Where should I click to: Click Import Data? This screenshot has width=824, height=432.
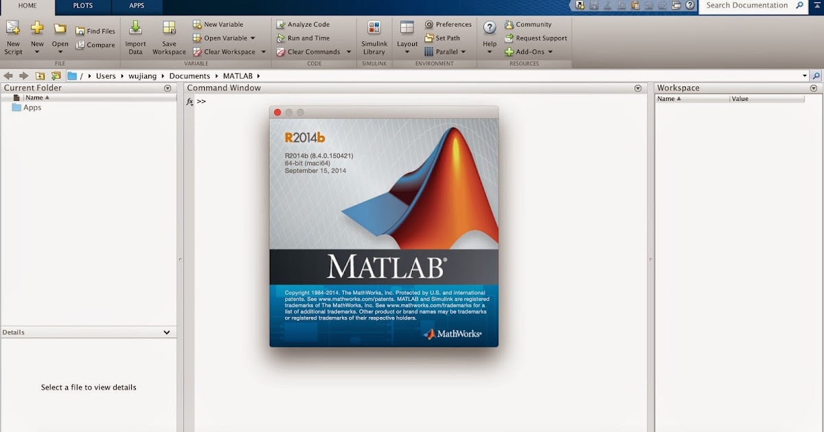[135, 38]
